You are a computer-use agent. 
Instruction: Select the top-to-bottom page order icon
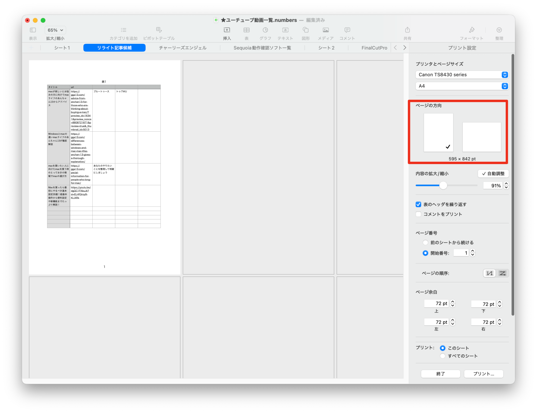[489, 273]
